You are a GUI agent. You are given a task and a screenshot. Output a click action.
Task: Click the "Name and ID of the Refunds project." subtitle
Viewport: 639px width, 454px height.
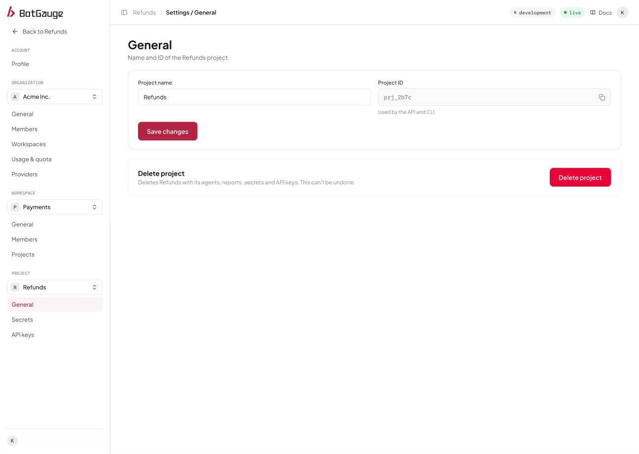178,58
